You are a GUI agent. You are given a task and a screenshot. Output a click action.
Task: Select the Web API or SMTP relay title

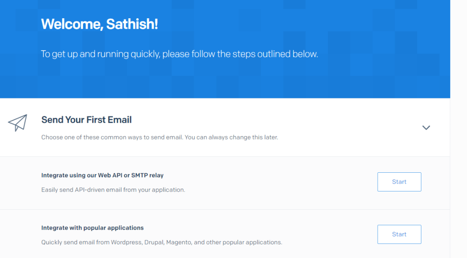(x=102, y=175)
